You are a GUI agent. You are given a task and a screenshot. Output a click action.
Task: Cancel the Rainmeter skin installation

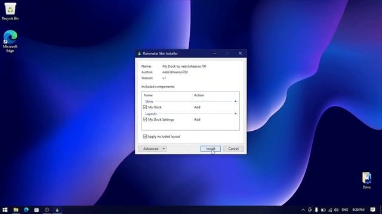pos(233,149)
